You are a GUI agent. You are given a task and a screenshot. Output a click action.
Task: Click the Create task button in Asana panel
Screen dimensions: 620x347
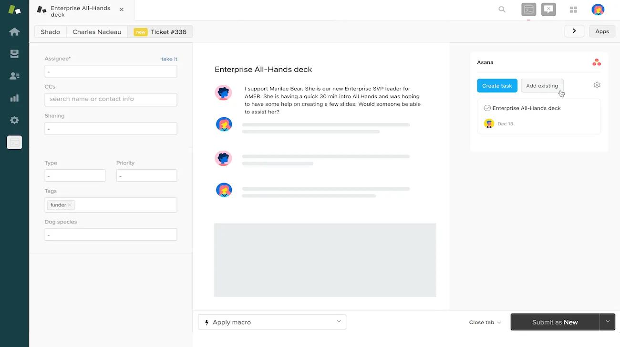tap(497, 85)
